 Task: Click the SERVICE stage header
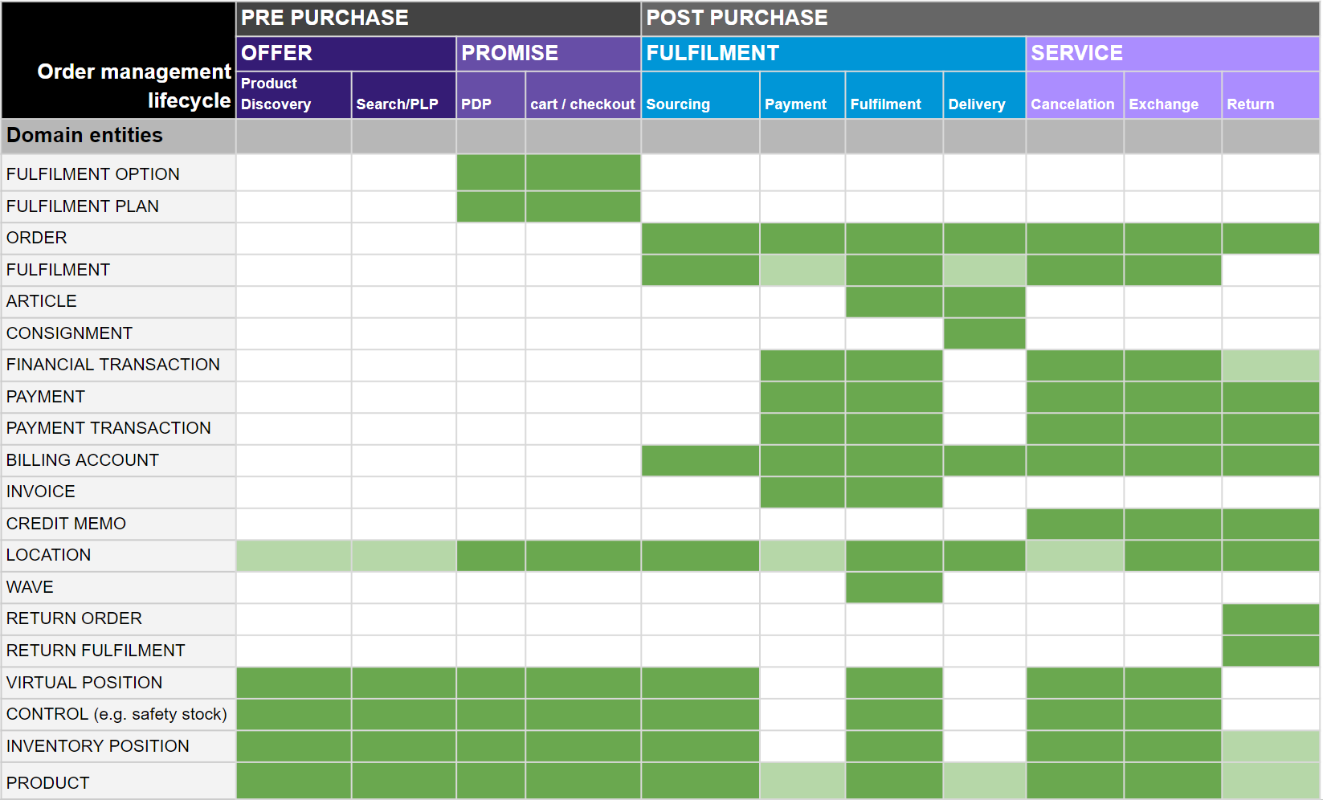point(1172,53)
